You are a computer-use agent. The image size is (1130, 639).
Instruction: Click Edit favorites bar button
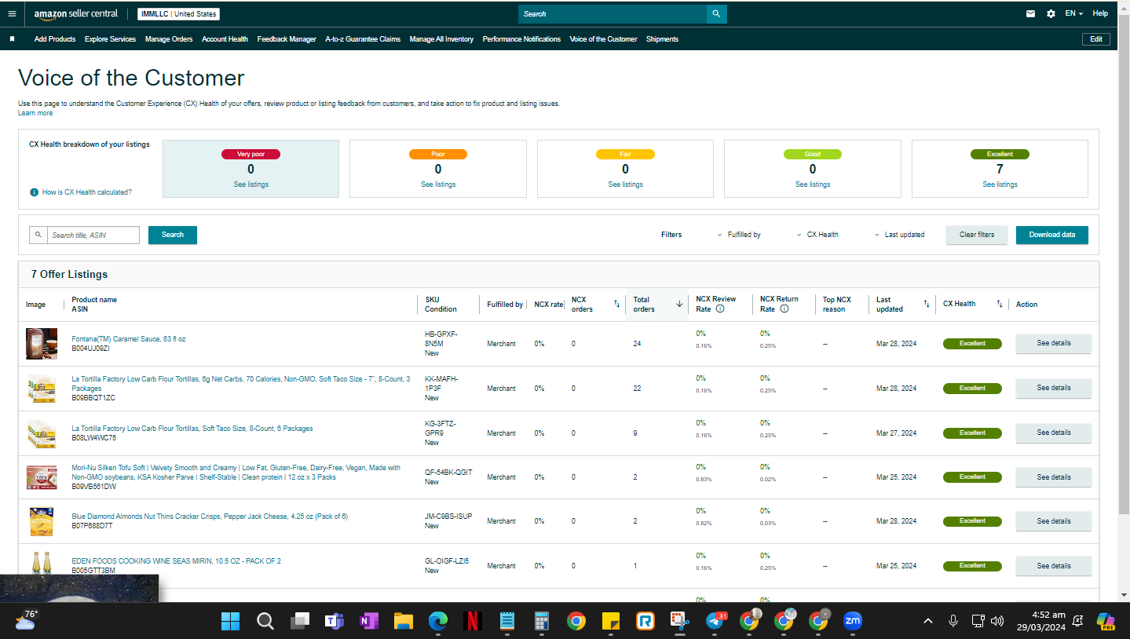pyautogui.click(x=1096, y=39)
